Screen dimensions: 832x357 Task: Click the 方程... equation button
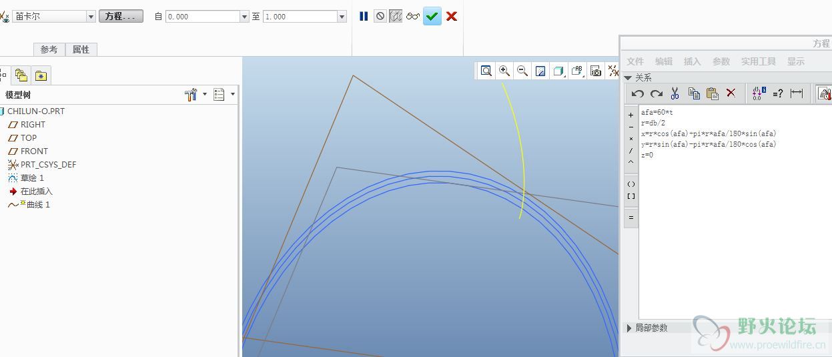[x=121, y=16]
